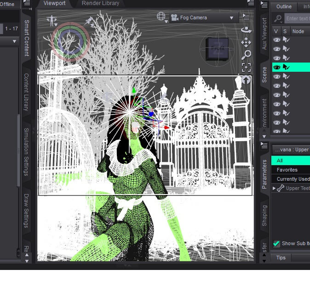Switch to the Render Library tab
Image resolution: width=310 pixels, height=304 pixels.
pyautogui.click(x=100, y=3)
